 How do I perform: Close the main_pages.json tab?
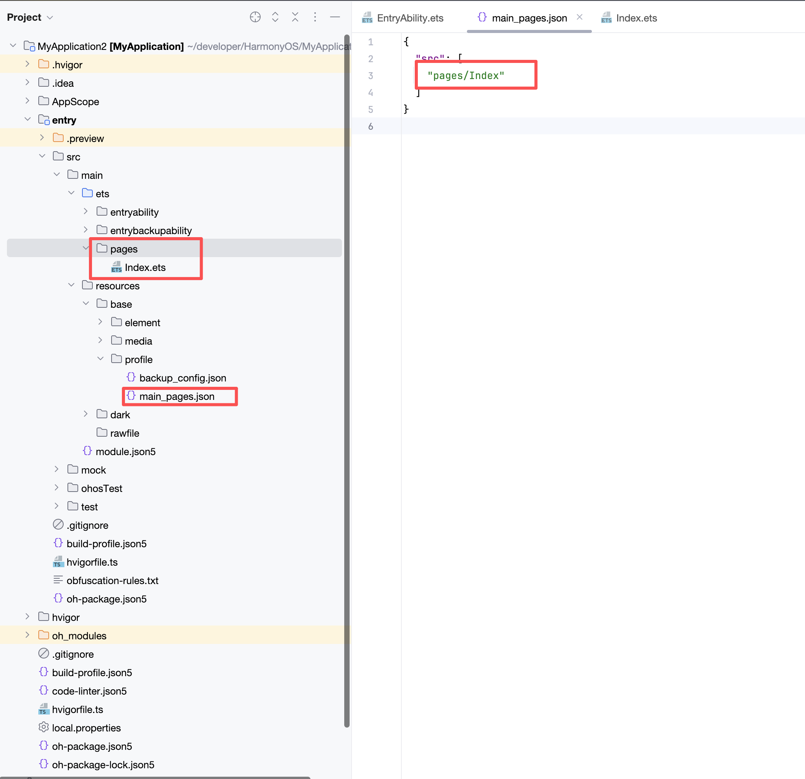click(580, 17)
